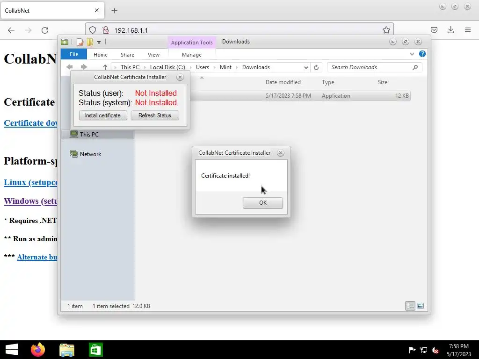The width and height of the screenshot is (479, 359).
Task: Click File Explorer taskbar icon
Action: (x=67, y=350)
